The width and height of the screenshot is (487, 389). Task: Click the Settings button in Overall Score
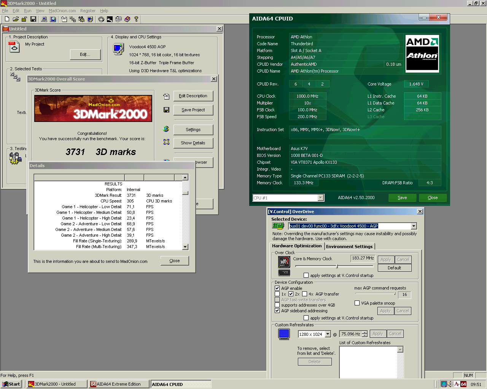point(193,130)
